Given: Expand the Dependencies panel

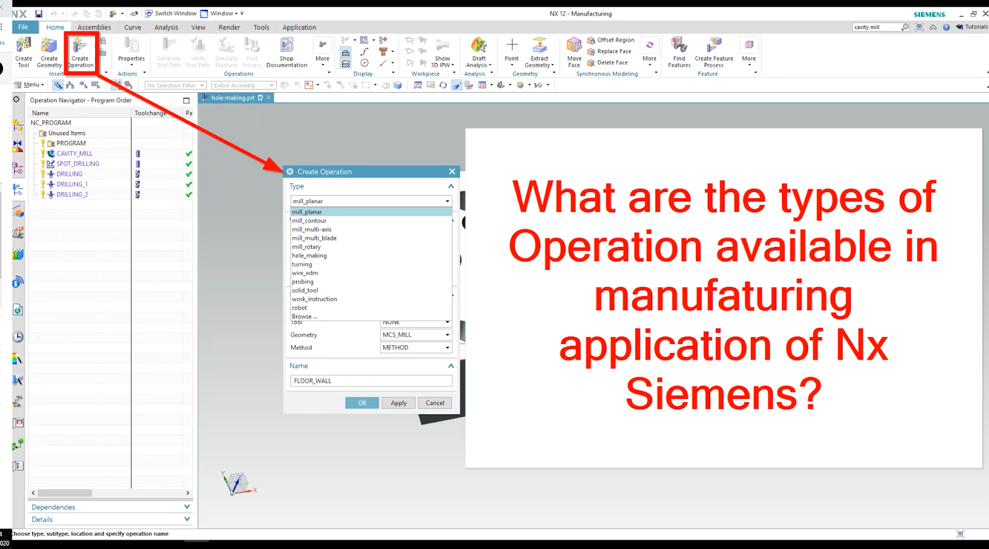Looking at the screenshot, I should (x=111, y=507).
